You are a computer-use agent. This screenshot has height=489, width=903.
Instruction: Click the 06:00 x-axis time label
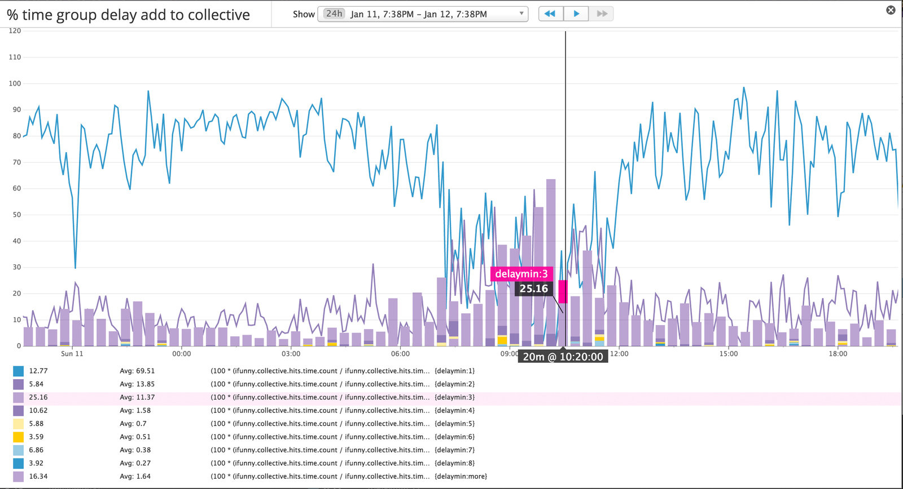click(x=401, y=354)
